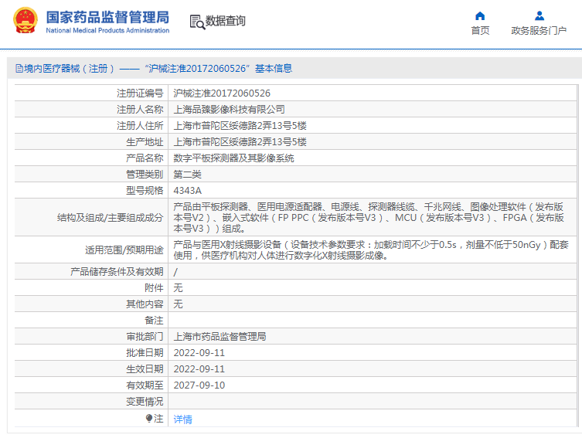The width and height of the screenshot is (582, 438).
Task: Click the 政务服务门户 user icon
Action: coord(539,16)
